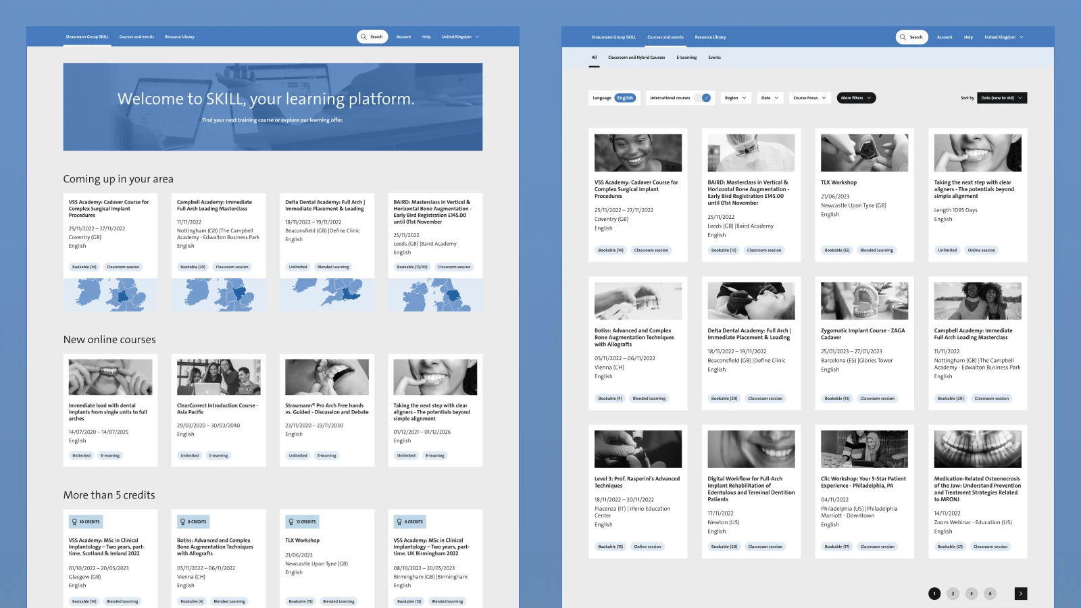Toggle the International courses switch
Image resolution: width=1081 pixels, height=608 pixels.
coord(705,98)
